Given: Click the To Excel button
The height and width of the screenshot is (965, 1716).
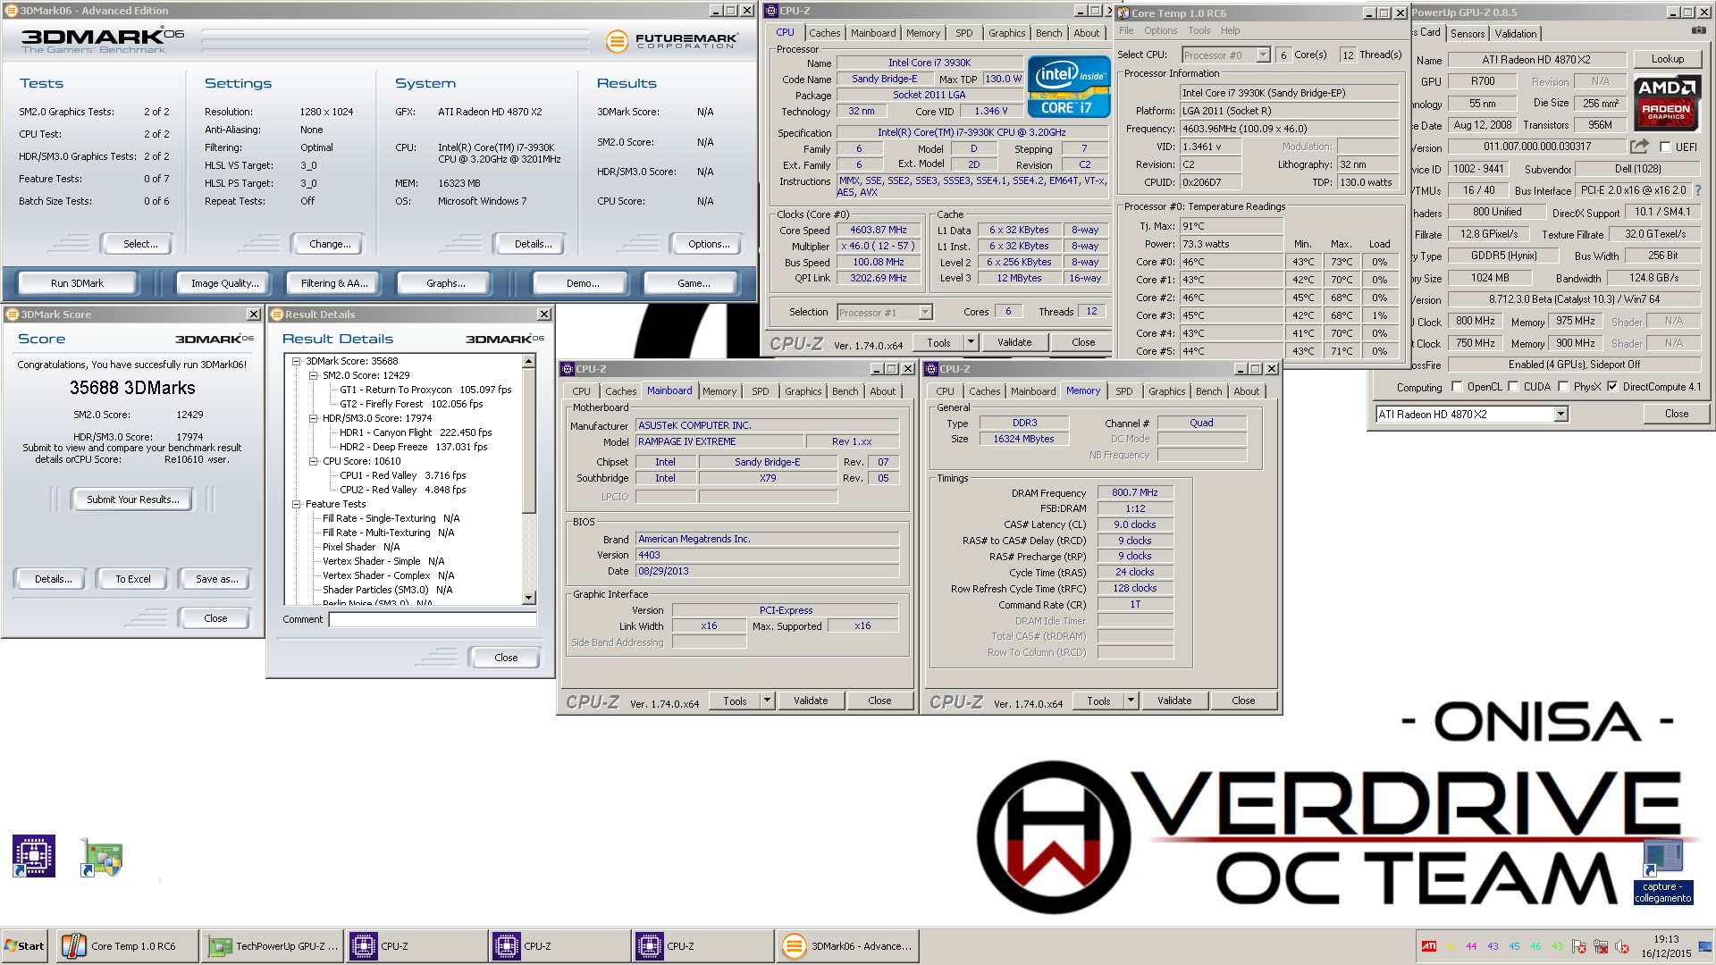Looking at the screenshot, I should (133, 579).
